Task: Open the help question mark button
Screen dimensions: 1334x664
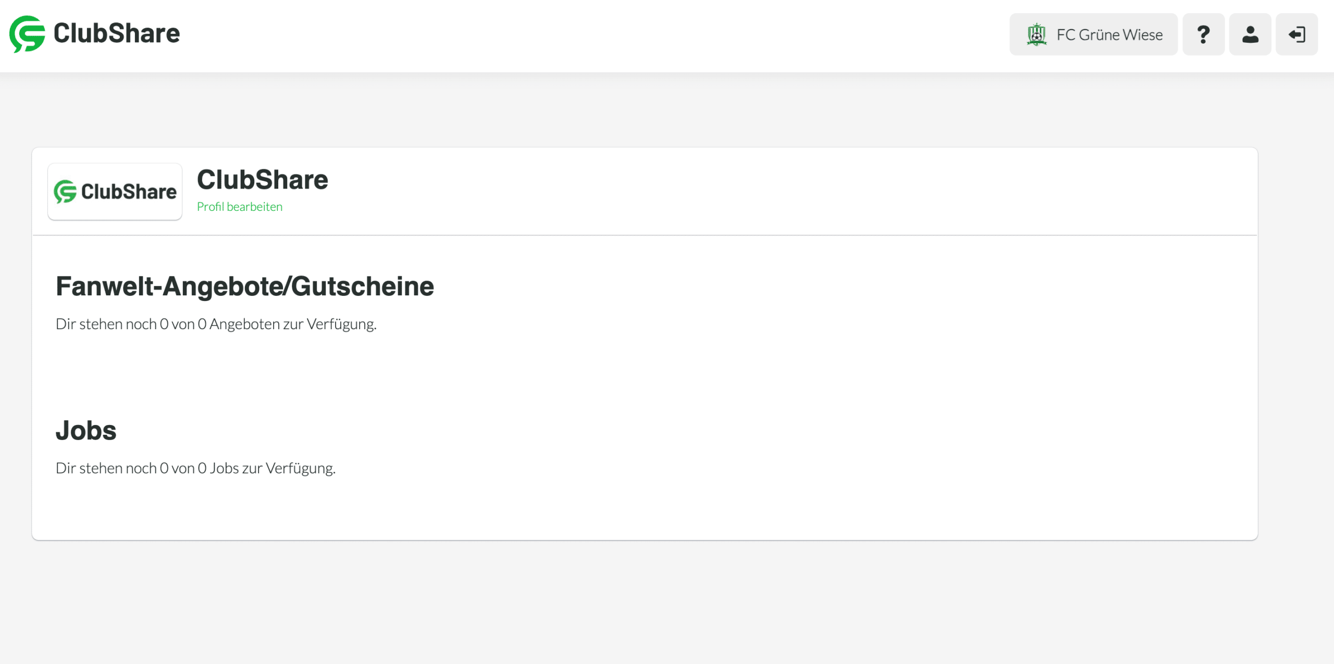Action: click(x=1203, y=34)
